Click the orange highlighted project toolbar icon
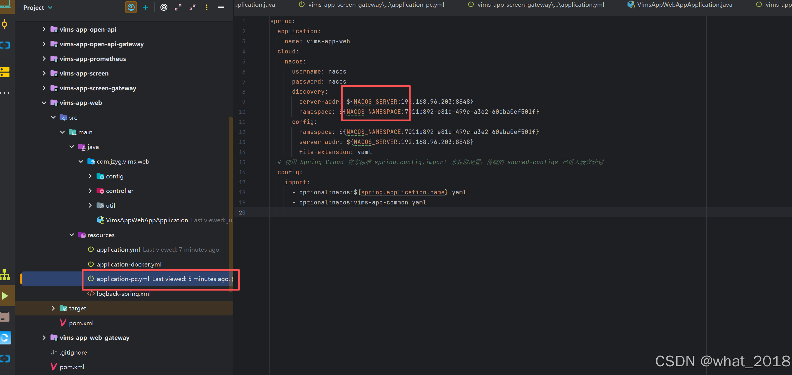 131,7
